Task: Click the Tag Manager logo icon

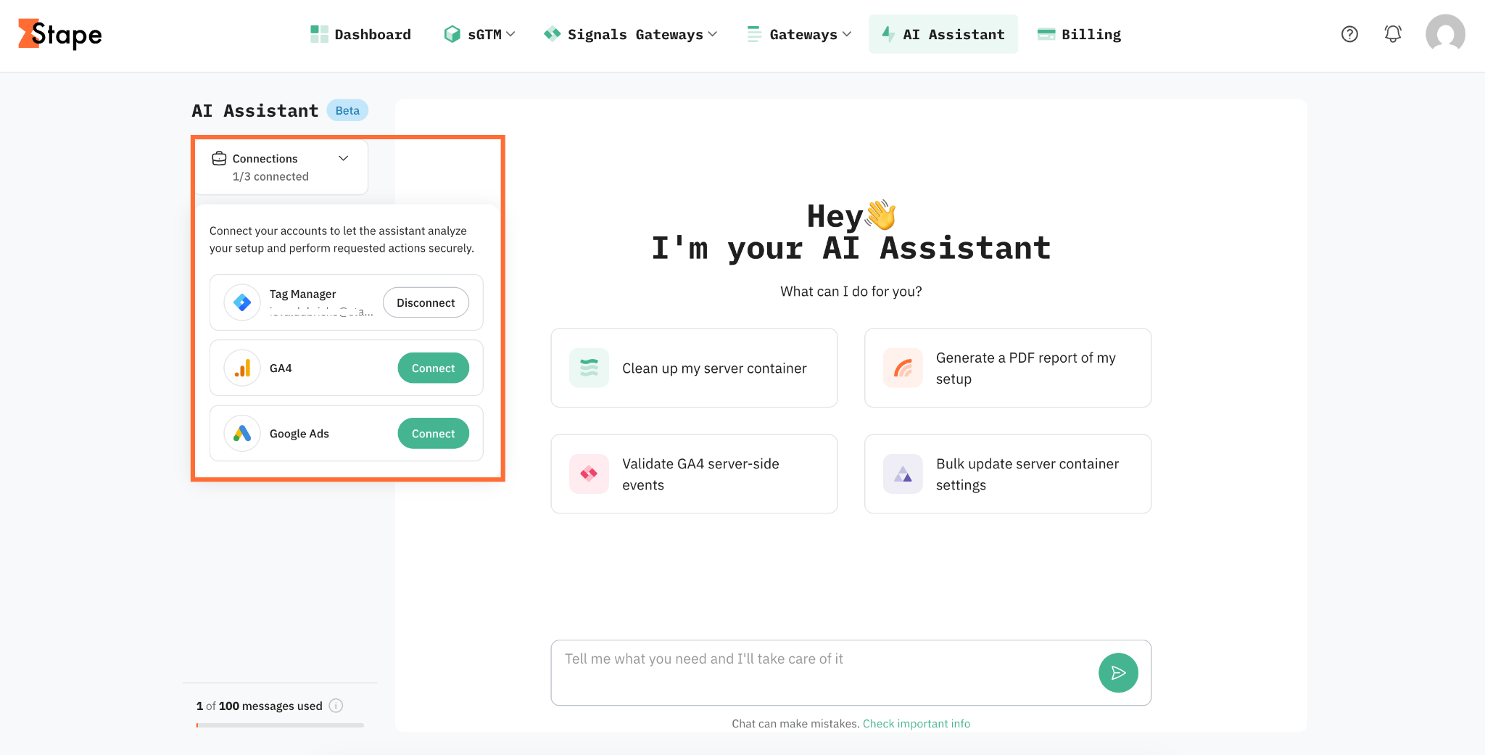Action: tap(242, 302)
